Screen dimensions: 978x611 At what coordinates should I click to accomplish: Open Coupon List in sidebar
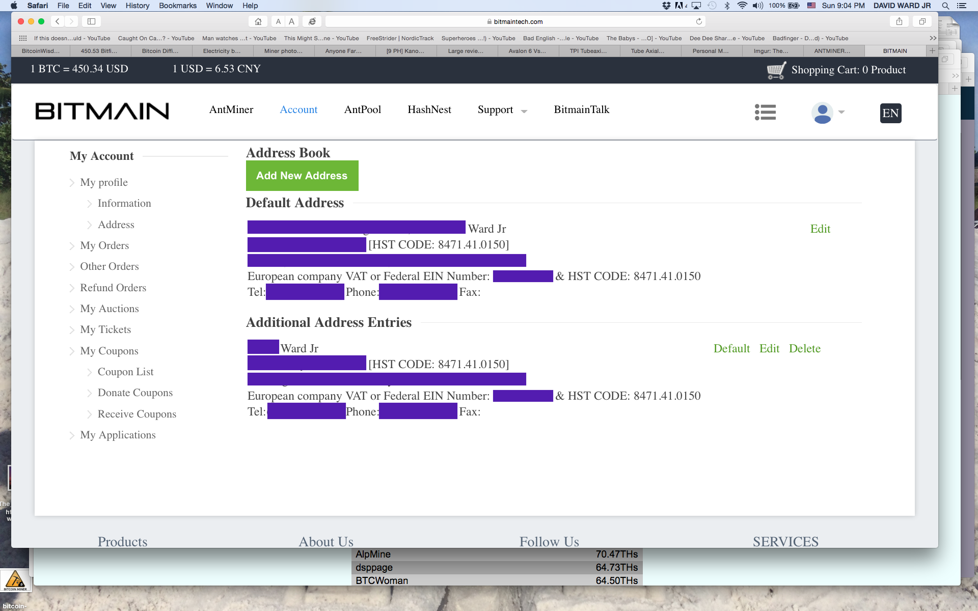[x=125, y=372]
